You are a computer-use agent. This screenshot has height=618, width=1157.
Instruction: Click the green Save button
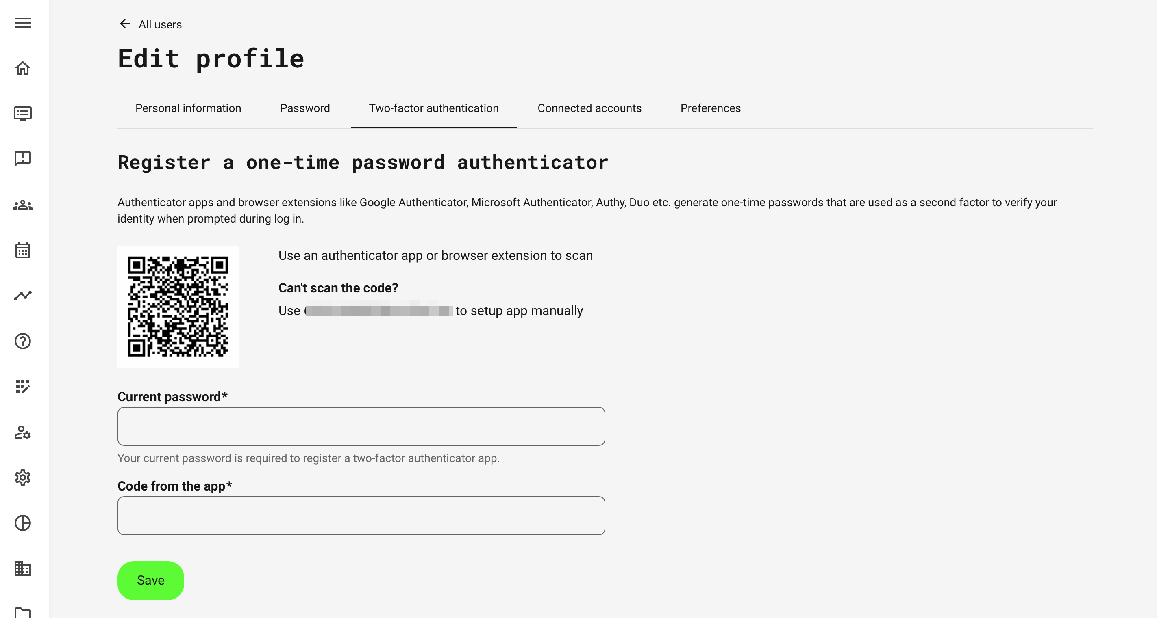[150, 580]
